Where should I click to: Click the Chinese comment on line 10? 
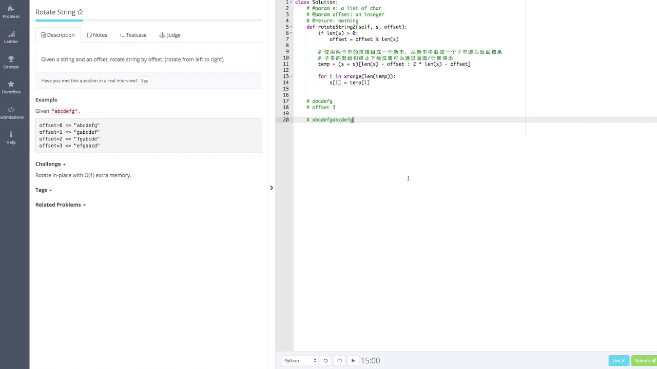click(385, 58)
